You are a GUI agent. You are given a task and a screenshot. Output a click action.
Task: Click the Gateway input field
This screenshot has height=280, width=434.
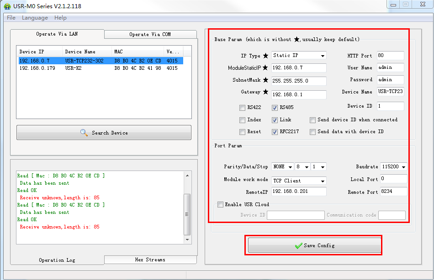[299, 94]
